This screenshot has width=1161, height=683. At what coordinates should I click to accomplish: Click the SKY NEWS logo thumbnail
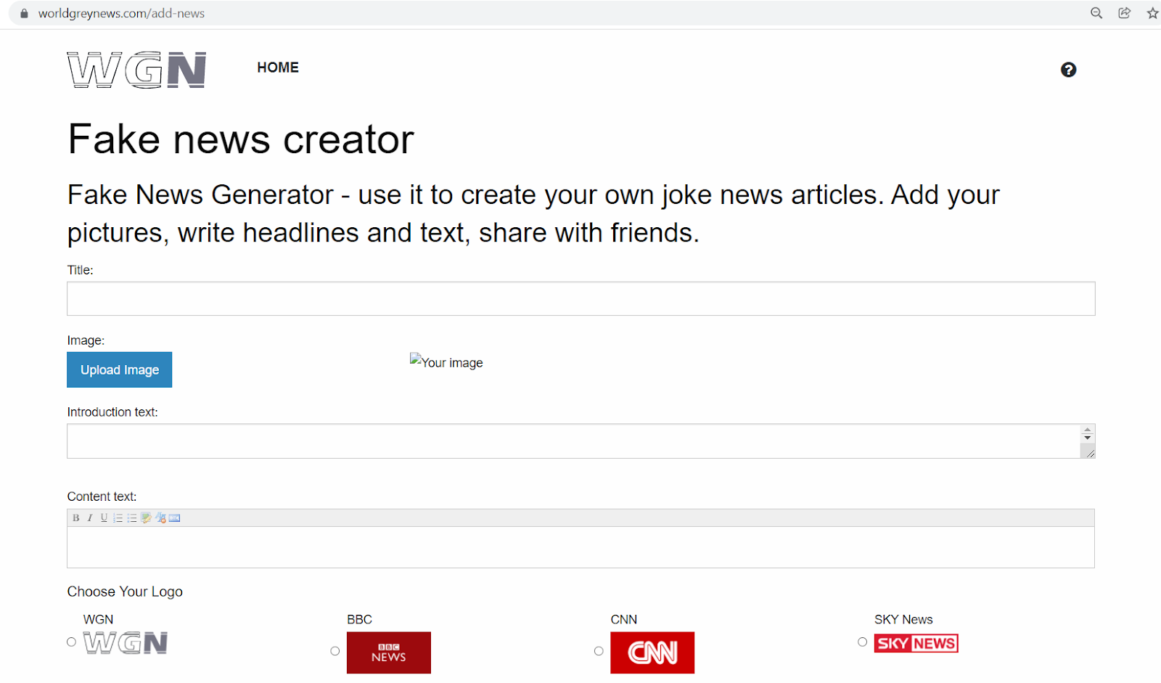[x=916, y=643]
